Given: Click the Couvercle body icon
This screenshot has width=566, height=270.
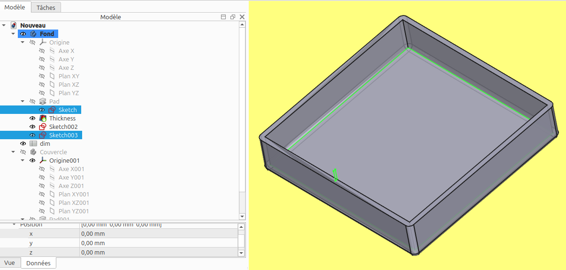Looking at the screenshot, I should coord(33,152).
